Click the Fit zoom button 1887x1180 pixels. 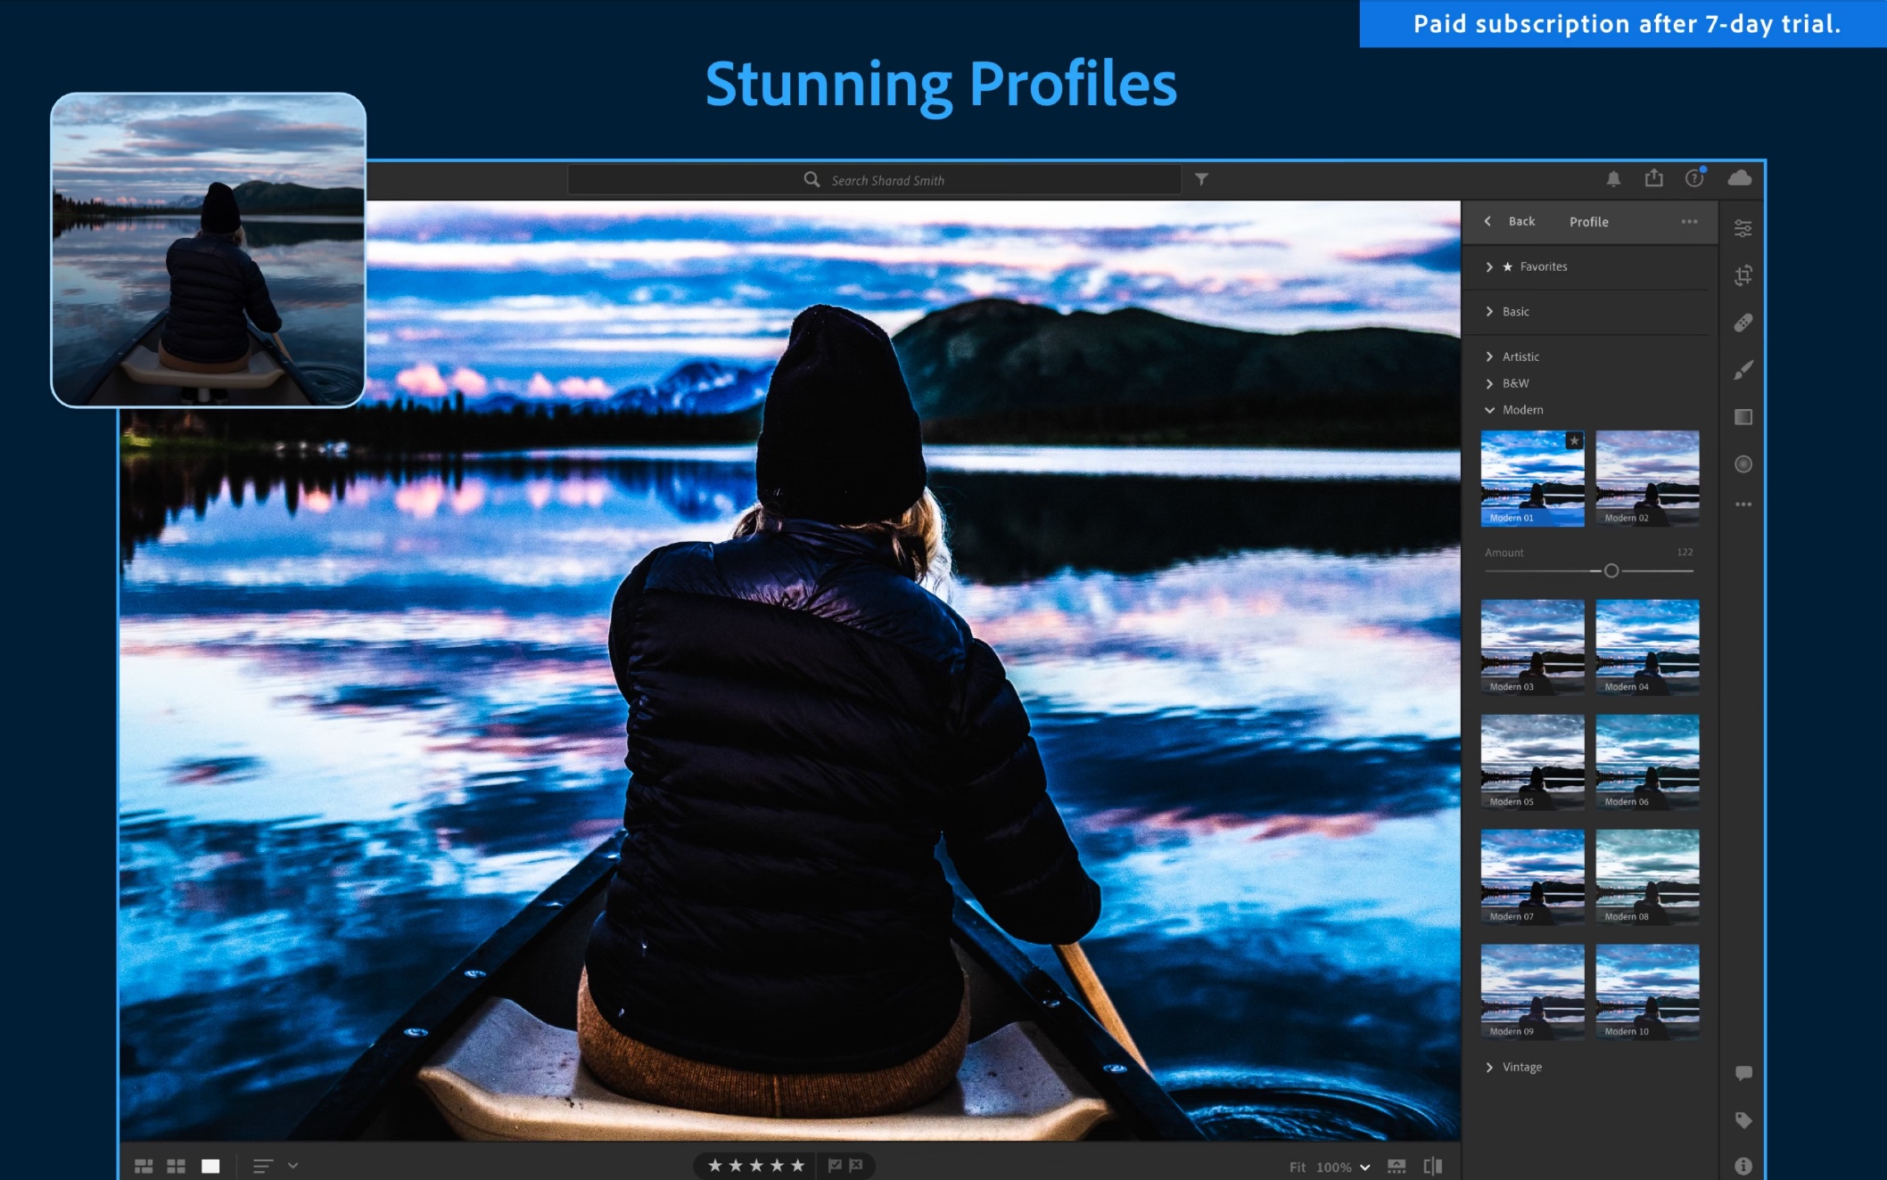click(1297, 1168)
